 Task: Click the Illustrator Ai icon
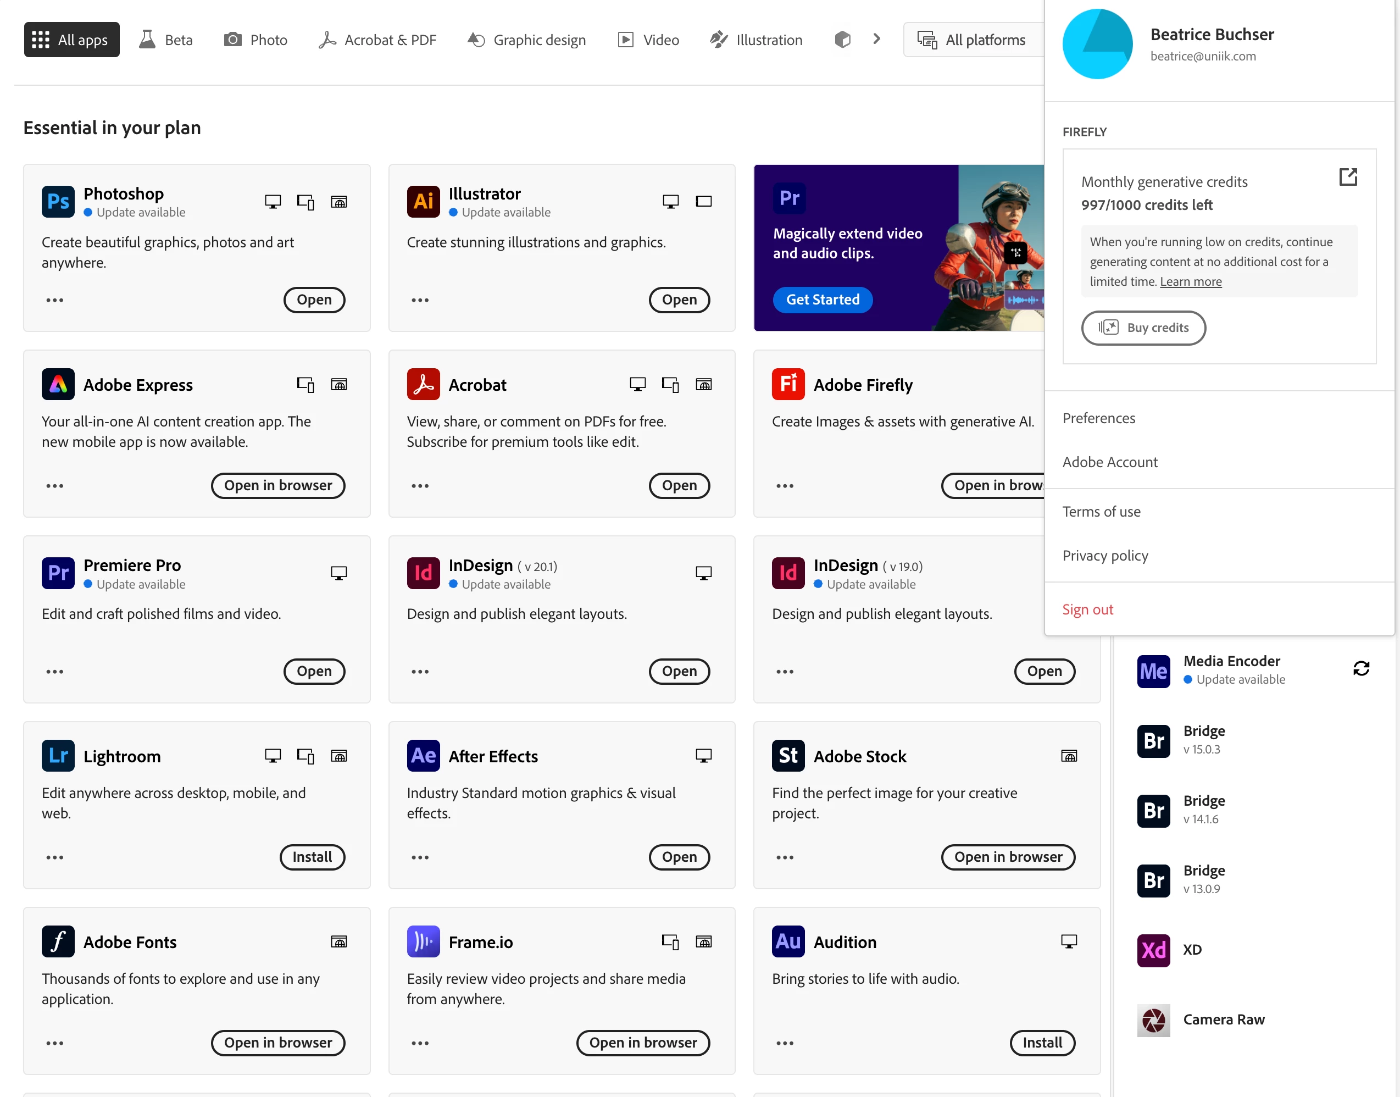423,202
